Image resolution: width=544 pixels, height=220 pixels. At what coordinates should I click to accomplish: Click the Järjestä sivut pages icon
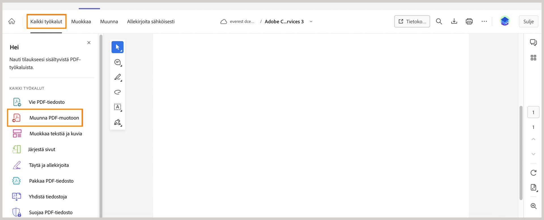click(17, 149)
